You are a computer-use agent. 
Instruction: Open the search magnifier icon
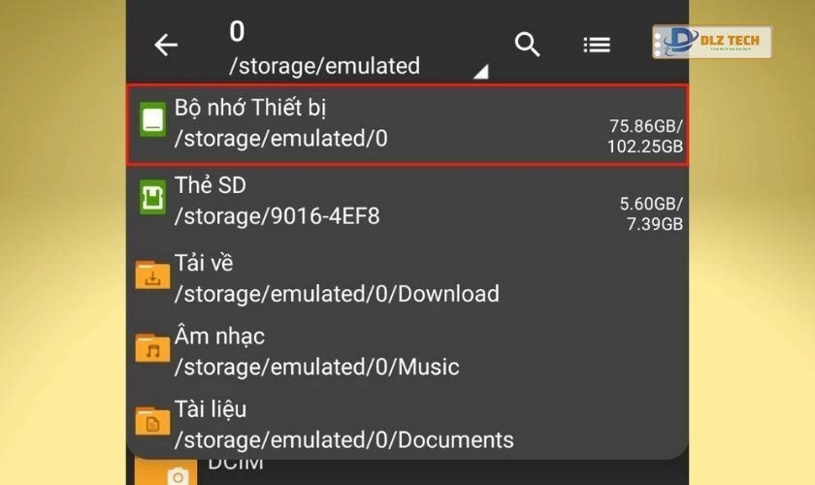(x=527, y=45)
